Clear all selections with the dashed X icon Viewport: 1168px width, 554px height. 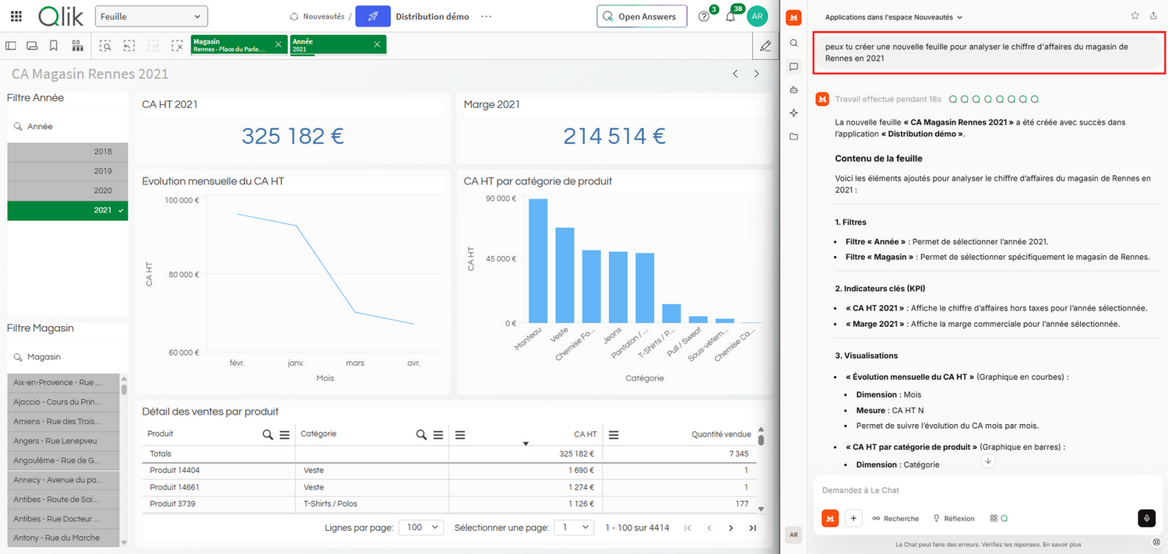tap(177, 45)
